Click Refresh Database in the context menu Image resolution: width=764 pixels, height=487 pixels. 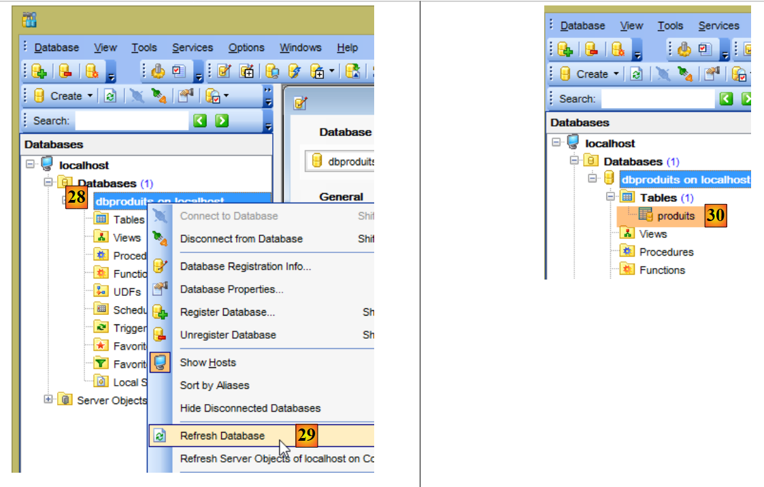(222, 436)
